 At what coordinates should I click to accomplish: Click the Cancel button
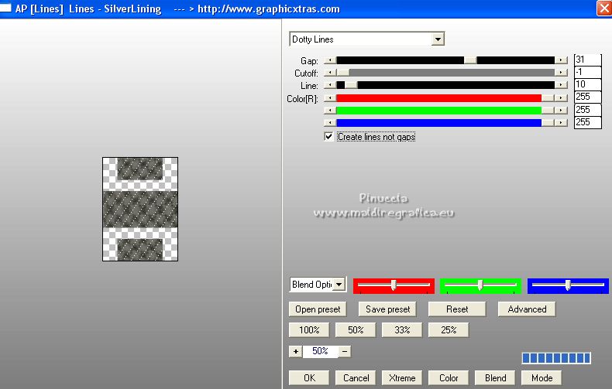pyautogui.click(x=356, y=377)
